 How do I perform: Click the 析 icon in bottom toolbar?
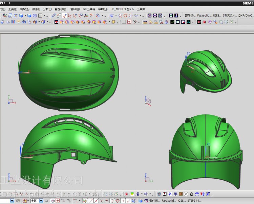coord(146,194)
